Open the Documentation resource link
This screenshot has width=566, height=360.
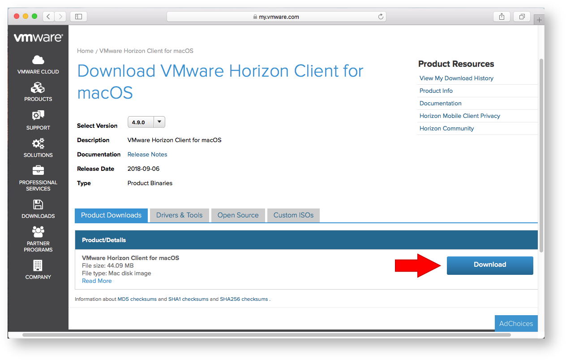click(x=441, y=103)
